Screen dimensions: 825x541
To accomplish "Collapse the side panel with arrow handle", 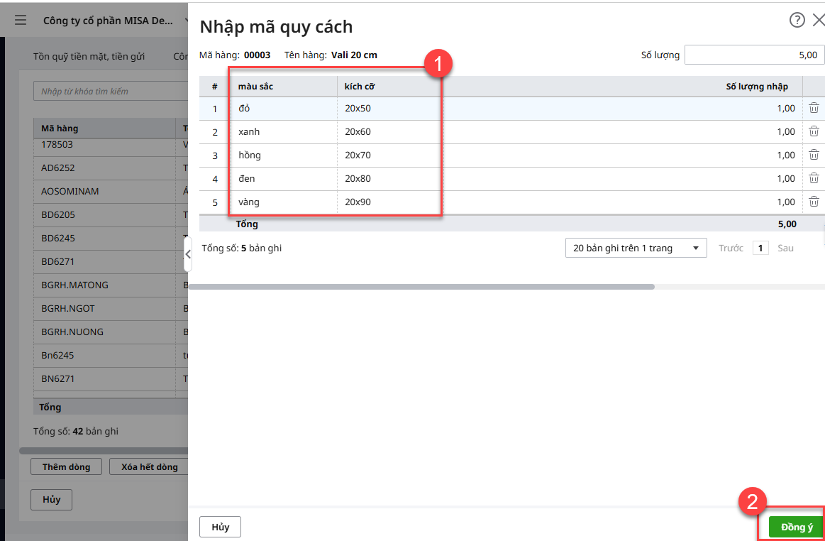I will click(188, 254).
